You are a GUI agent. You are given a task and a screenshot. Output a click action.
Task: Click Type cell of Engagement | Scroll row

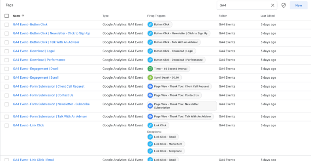point(123,77)
